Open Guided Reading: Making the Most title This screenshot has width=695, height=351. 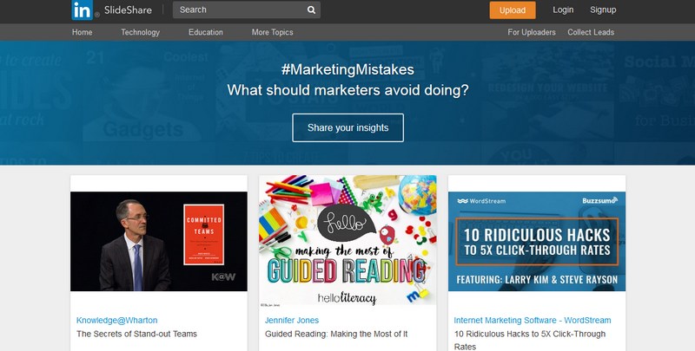point(336,334)
